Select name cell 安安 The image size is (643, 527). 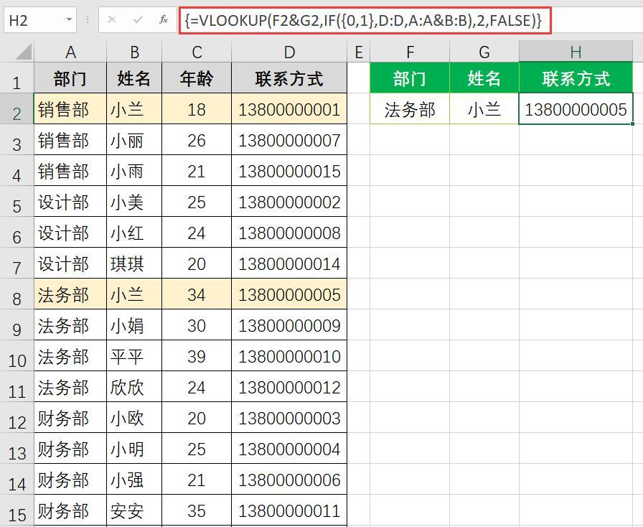point(134,510)
